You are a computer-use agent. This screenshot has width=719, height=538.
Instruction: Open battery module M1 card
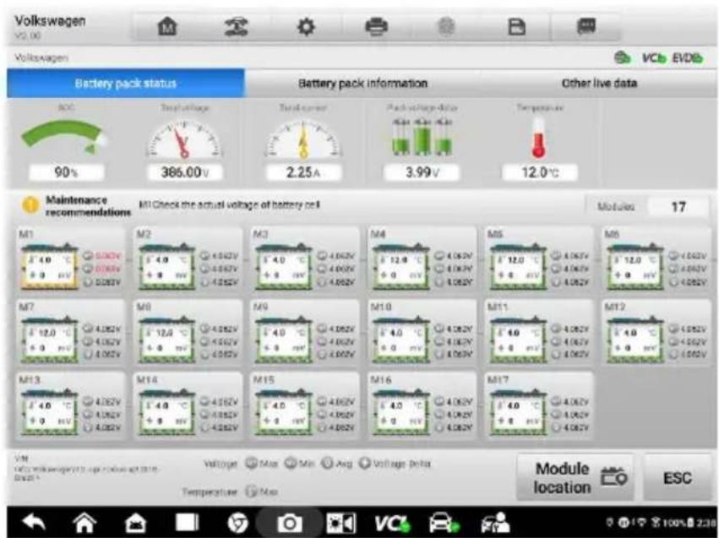(x=70, y=260)
